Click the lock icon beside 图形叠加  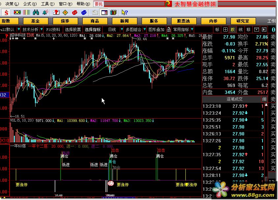[x=169, y=29]
